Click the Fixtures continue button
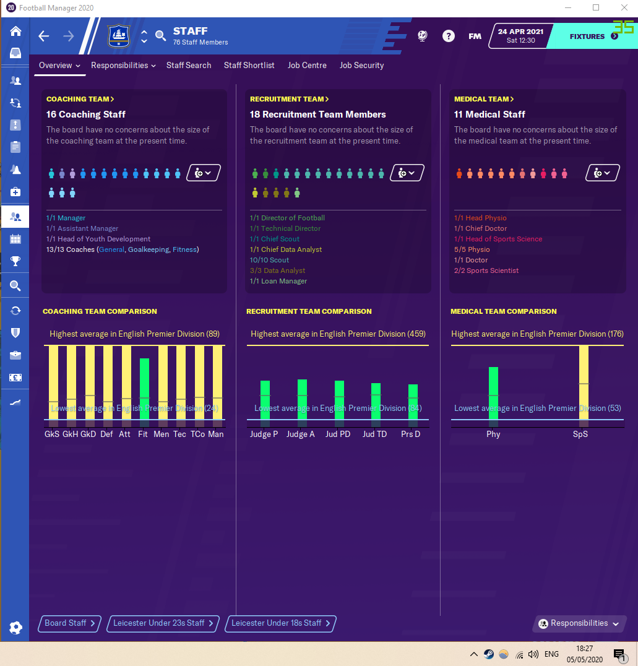This screenshot has height=666, width=638. coord(593,37)
